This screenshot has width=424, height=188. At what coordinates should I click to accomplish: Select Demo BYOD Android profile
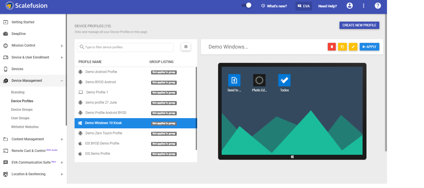coord(135,82)
